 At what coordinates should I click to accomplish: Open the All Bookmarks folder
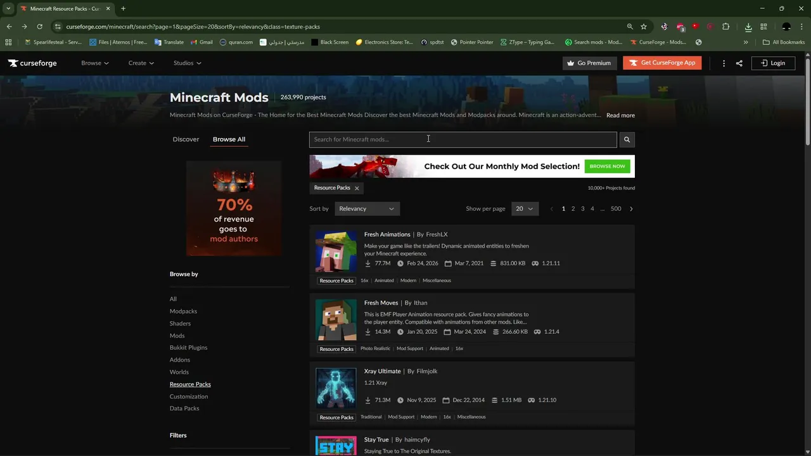coord(784,42)
